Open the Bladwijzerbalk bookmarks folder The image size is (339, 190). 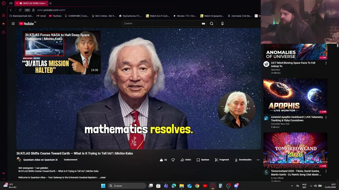[21, 16]
